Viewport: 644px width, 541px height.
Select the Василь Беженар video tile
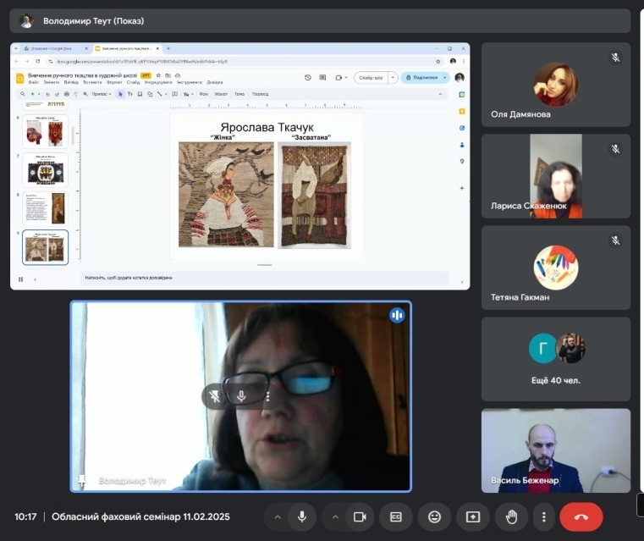pos(556,450)
